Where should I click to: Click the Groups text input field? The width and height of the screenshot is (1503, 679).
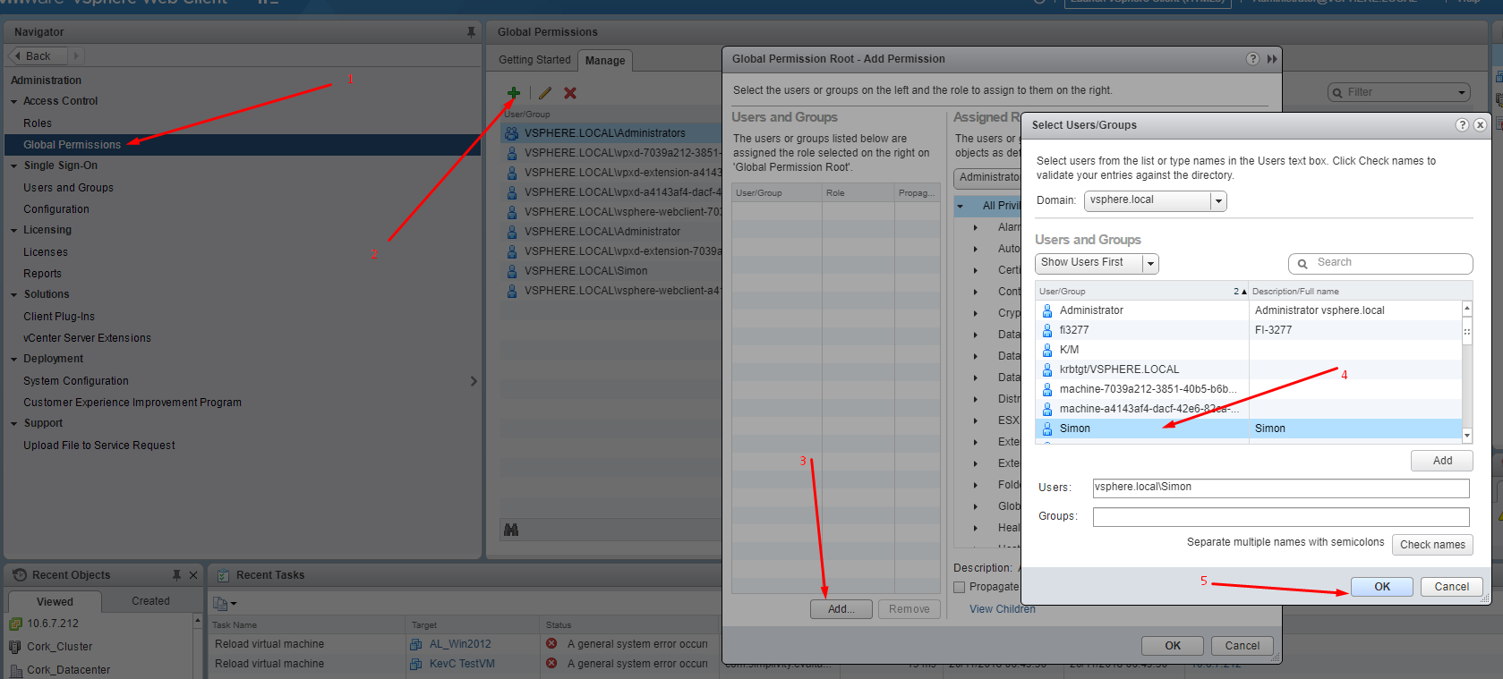[1281, 517]
